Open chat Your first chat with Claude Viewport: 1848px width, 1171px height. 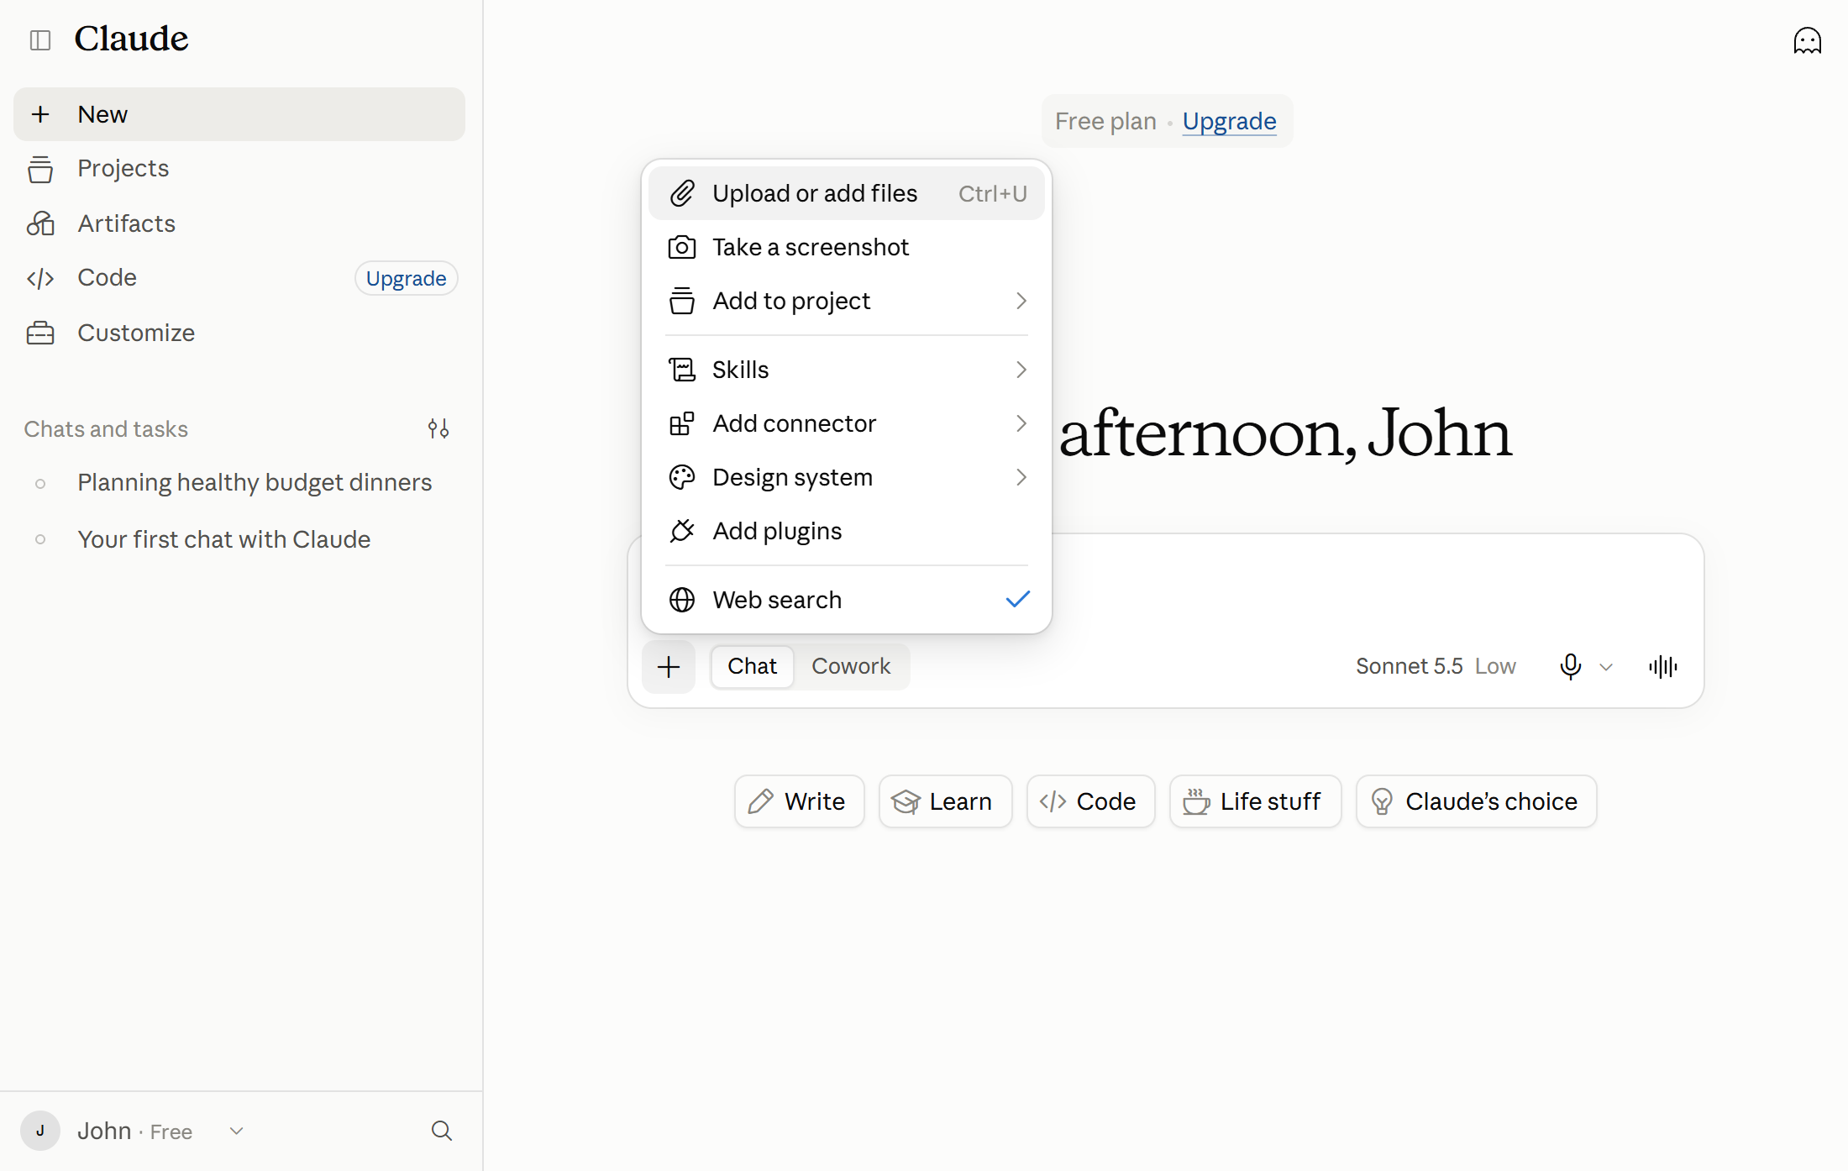pyautogui.click(x=239, y=539)
